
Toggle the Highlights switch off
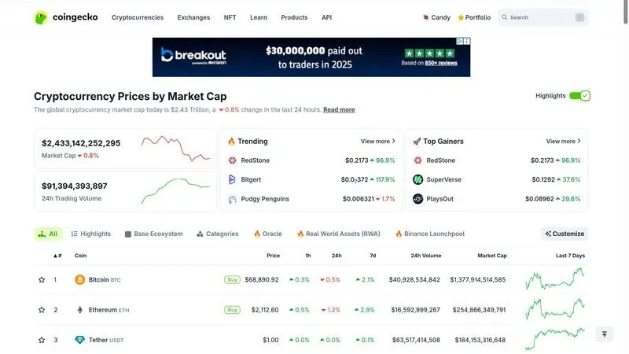pyautogui.click(x=579, y=96)
